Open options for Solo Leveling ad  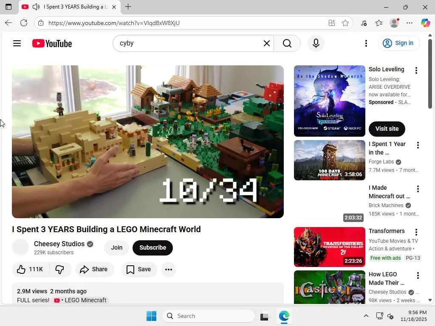(x=416, y=70)
